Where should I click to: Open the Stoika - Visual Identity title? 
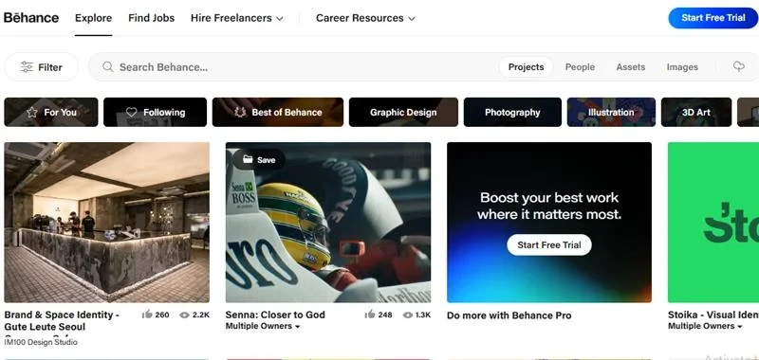713,315
